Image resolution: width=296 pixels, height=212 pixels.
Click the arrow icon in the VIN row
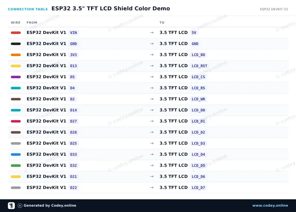pos(152,32)
